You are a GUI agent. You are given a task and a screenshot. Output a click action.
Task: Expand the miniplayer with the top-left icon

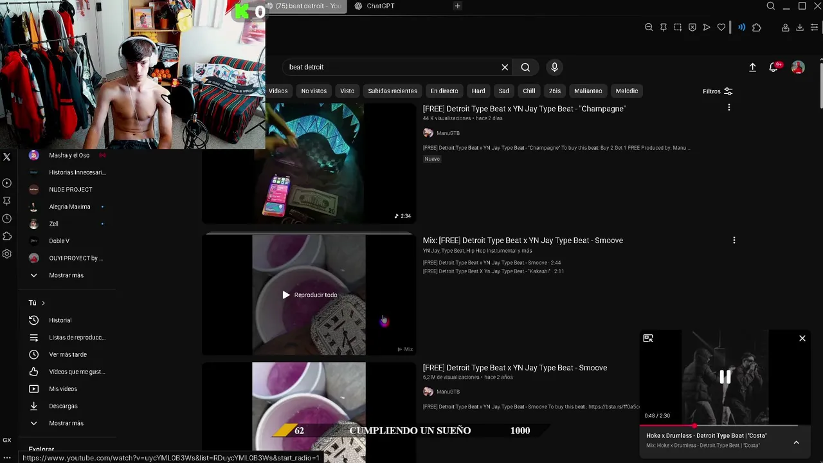648,338
